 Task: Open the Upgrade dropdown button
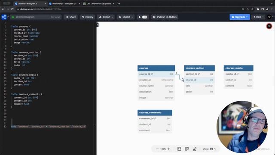point(240,17)
